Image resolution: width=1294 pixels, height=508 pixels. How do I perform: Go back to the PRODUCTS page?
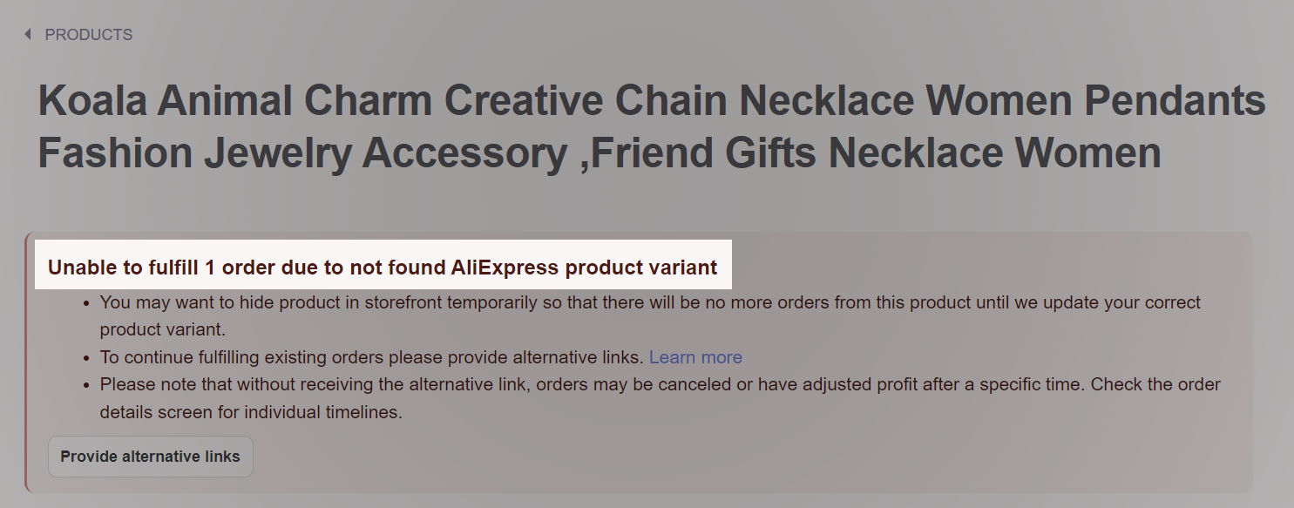pos(88,35)
